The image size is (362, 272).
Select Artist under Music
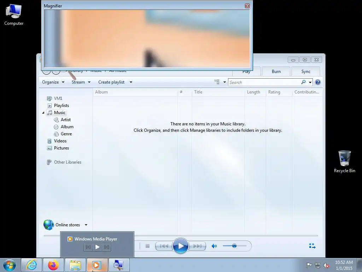[65, 120]
